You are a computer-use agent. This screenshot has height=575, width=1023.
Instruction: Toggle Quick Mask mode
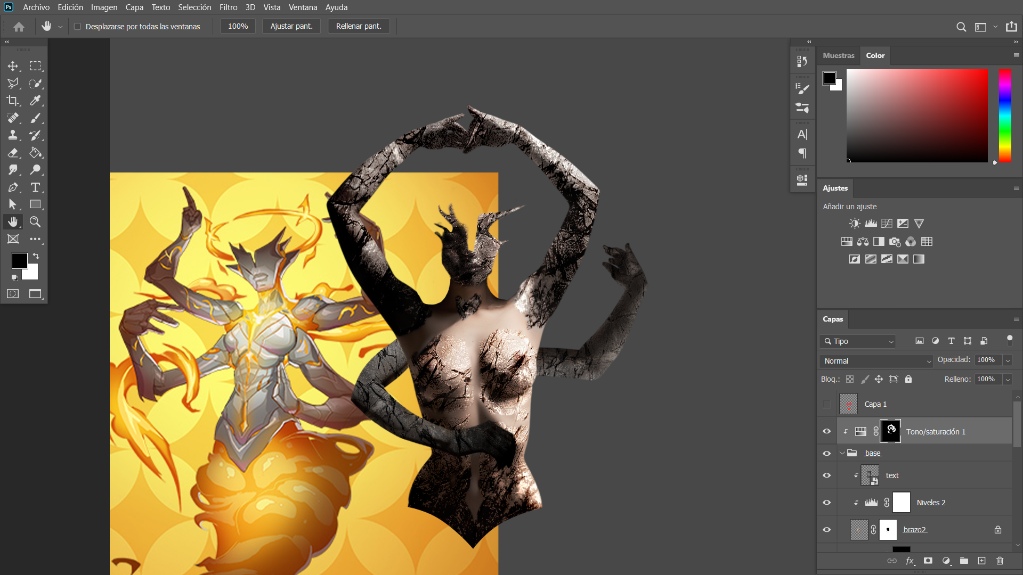coord(13,294)
